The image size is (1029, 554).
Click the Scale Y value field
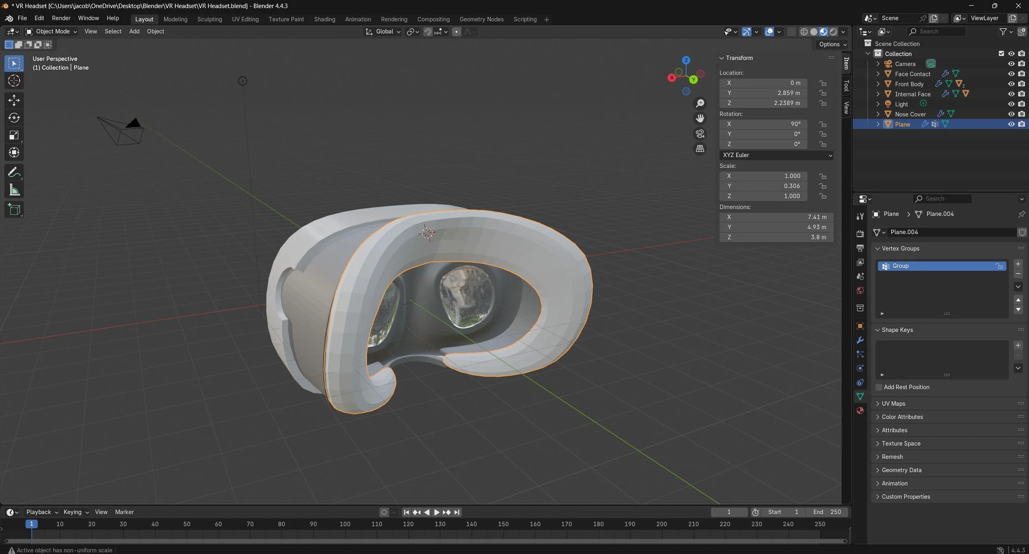[764, 186]
